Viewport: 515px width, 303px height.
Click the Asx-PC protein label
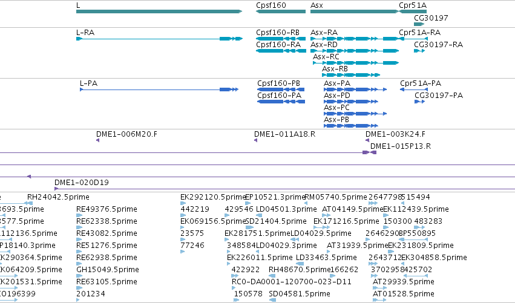tap(336, 108)
